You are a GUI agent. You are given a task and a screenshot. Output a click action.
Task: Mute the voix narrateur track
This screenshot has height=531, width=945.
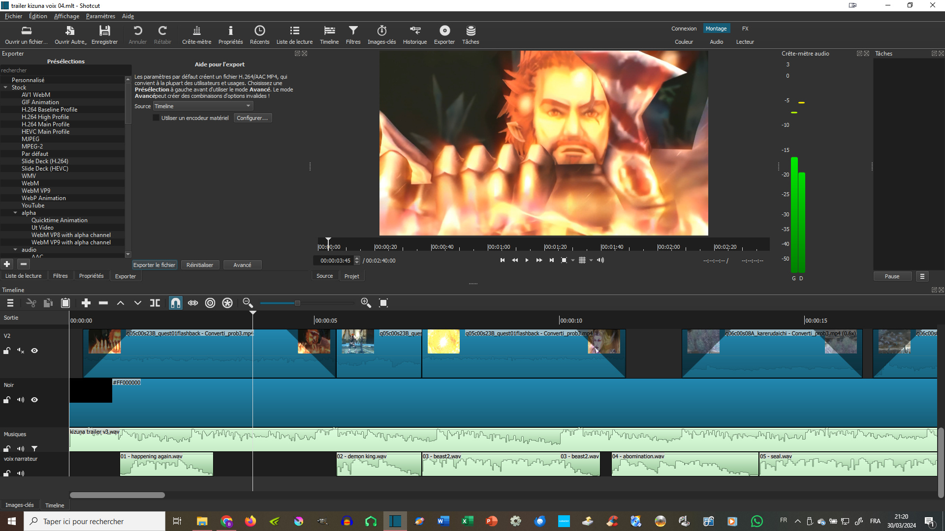(x=21, y=473)
